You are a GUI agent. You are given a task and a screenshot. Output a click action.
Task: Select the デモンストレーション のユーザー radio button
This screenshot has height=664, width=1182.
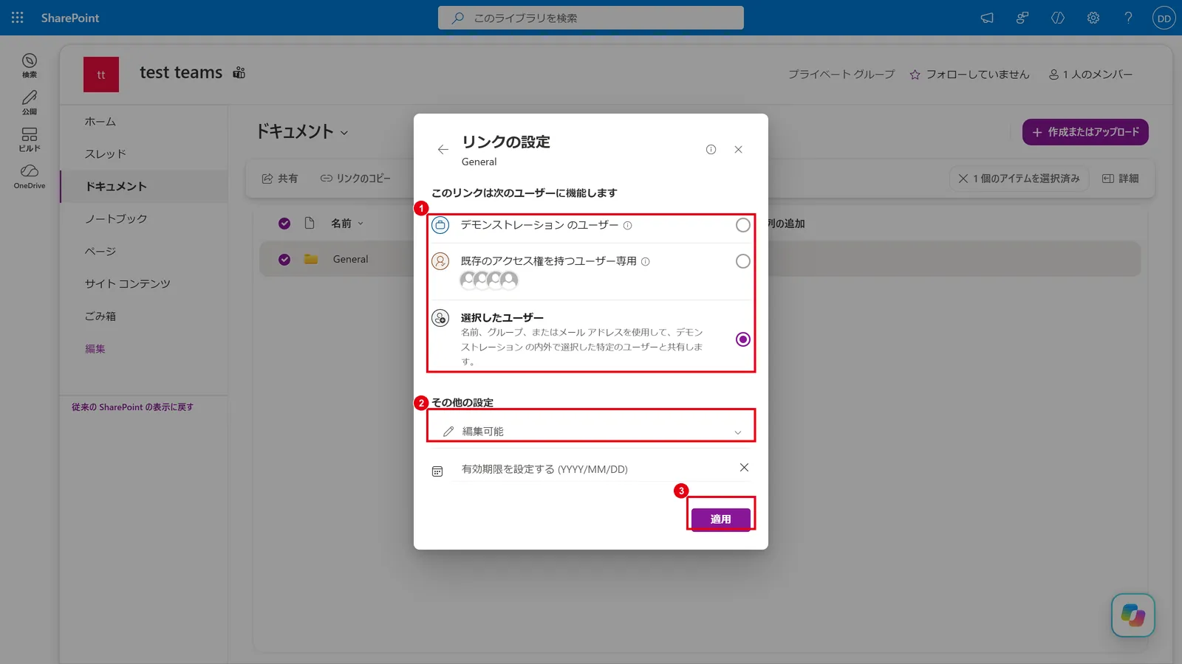tap(743, 225)
